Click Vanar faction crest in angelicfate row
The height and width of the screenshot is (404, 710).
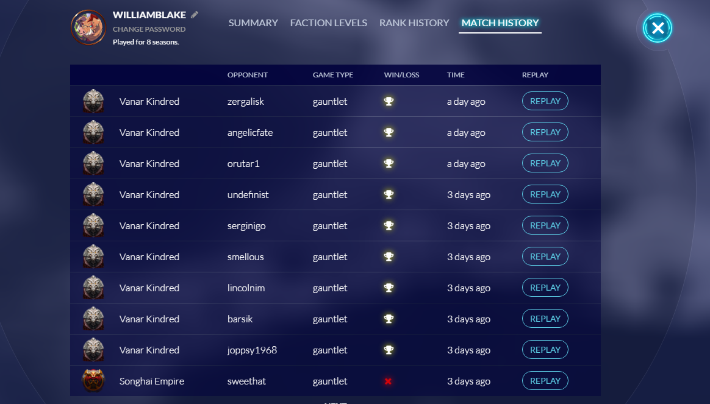tap(93, 132)
